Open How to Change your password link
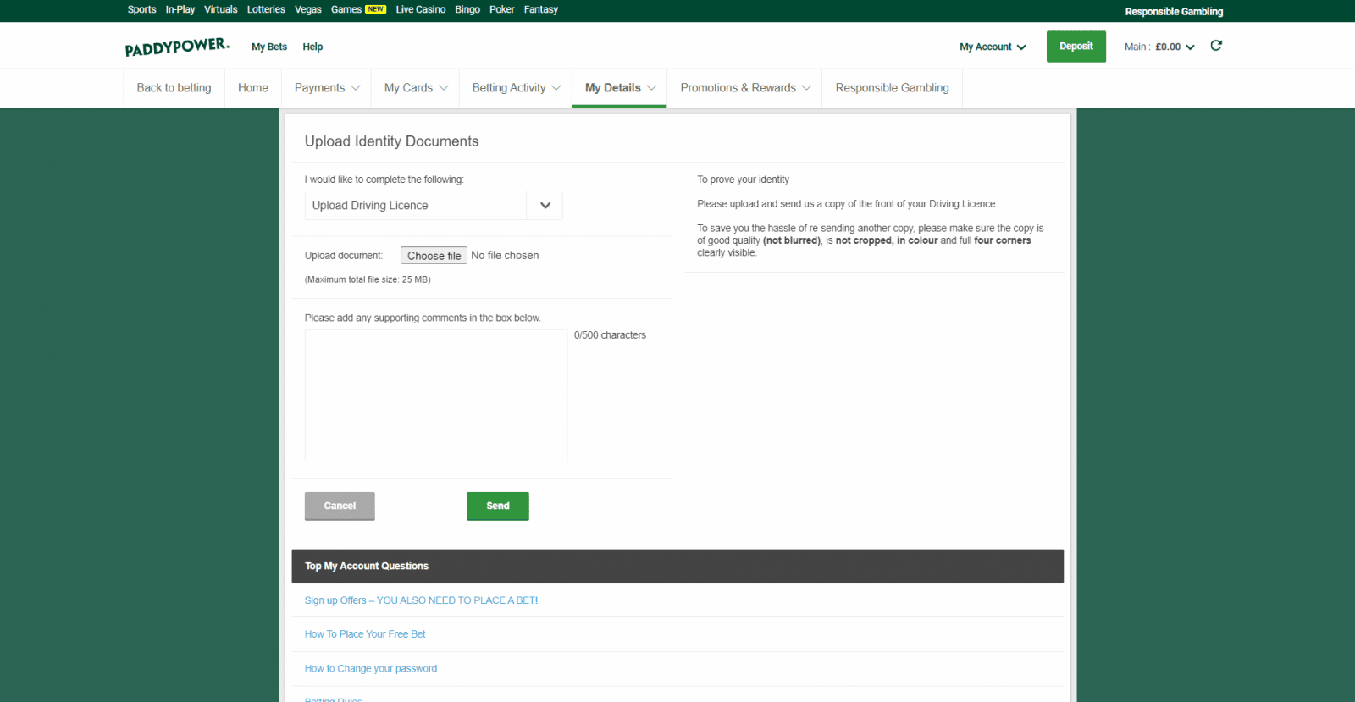Viewport: 1355px width, 702px height. click(x=371, y=669)
